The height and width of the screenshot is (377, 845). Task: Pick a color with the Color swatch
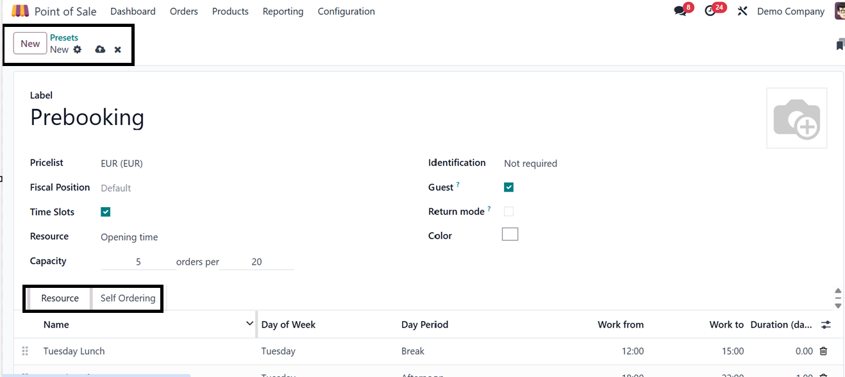tap(510, 235)
